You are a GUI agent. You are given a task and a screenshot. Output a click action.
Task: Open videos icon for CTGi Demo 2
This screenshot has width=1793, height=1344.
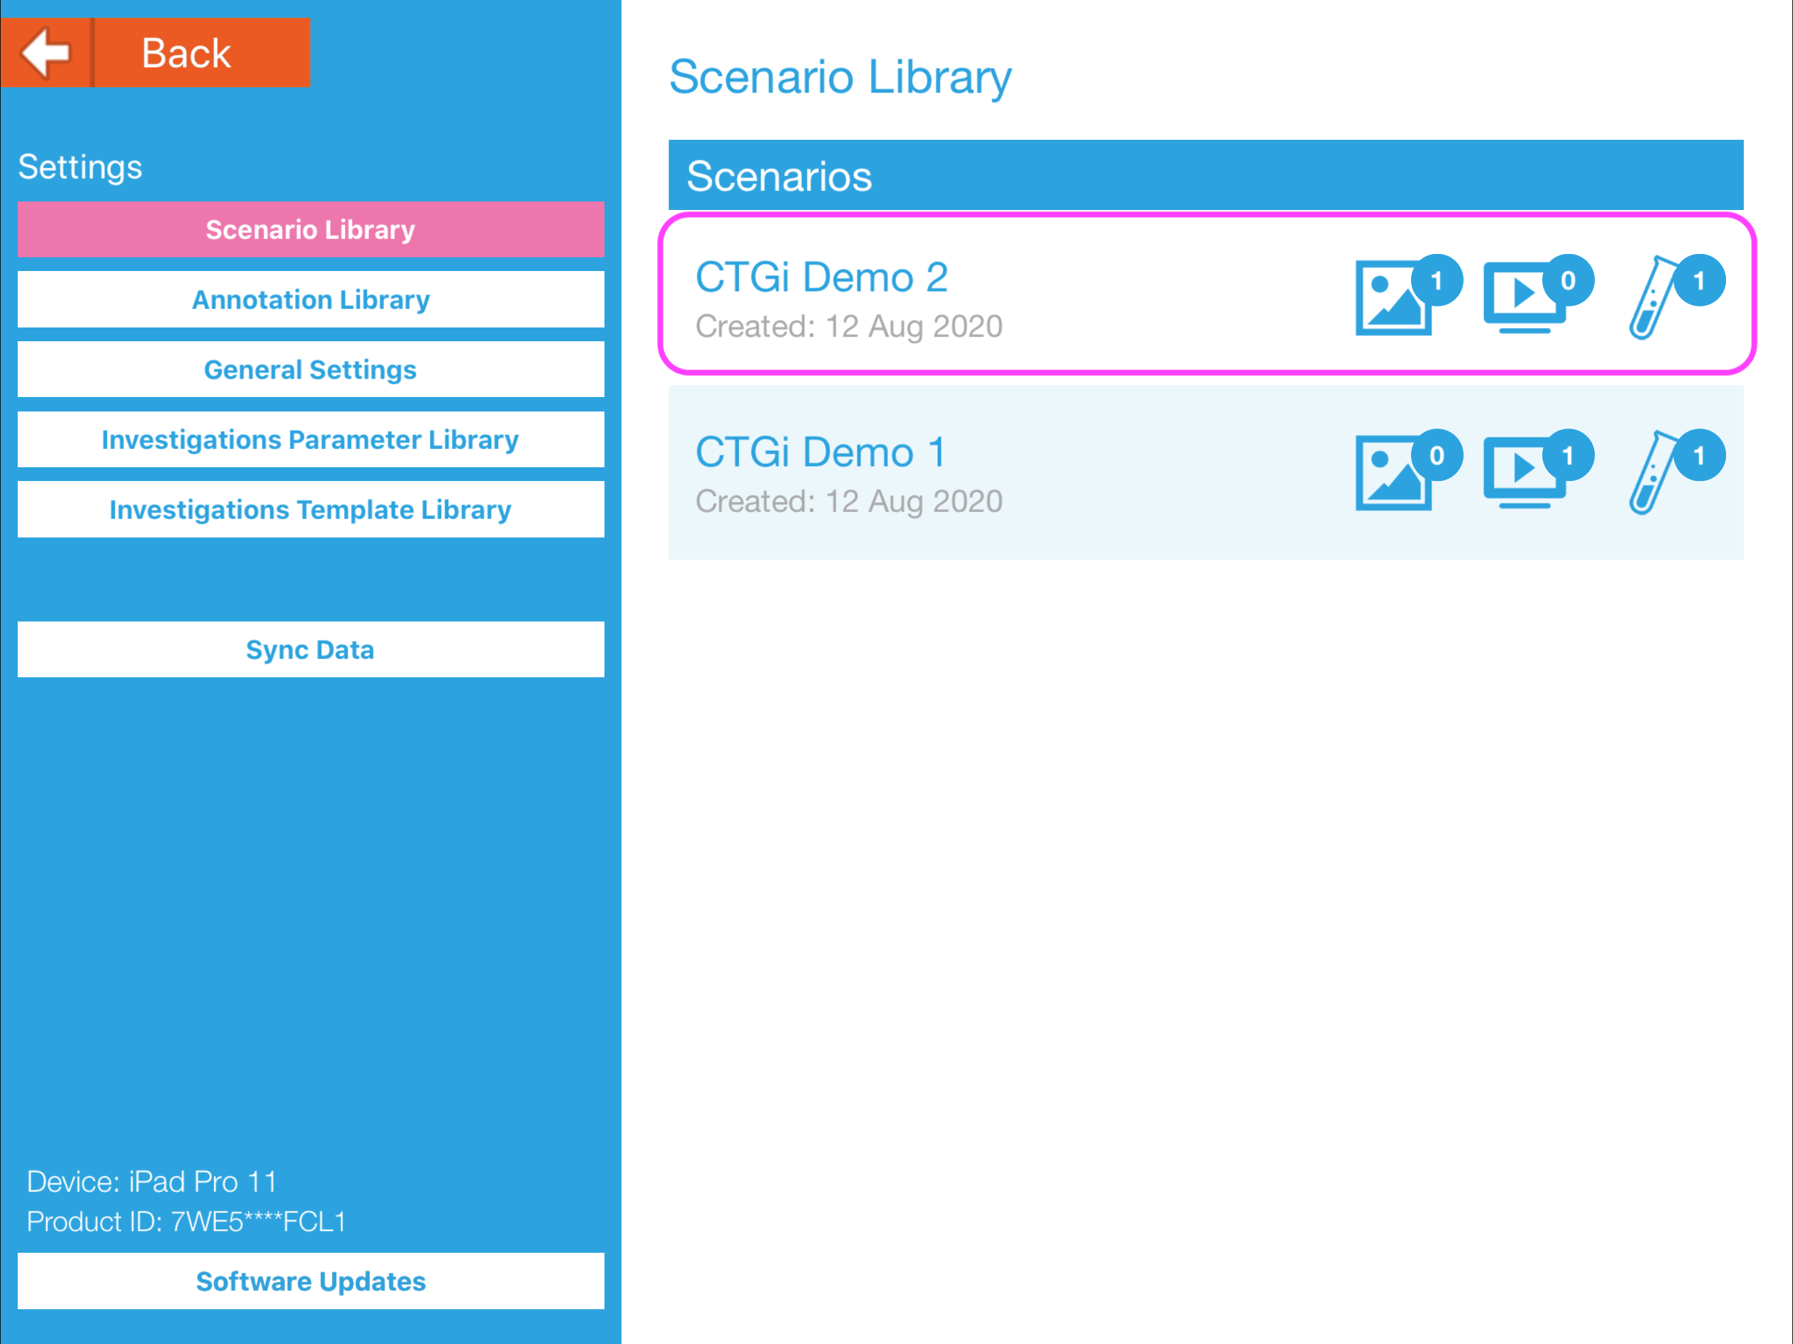click(1522, 300)
